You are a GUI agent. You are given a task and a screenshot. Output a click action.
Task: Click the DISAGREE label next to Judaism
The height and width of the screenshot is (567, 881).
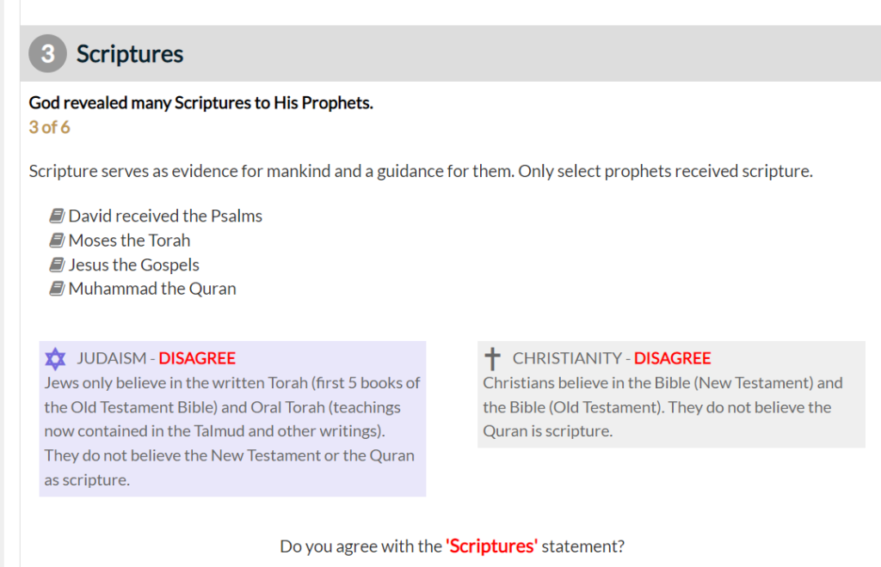coord(197,358)
